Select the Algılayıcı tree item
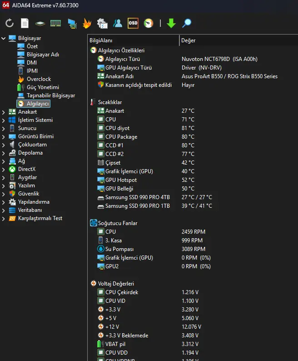 pyautogui.click(x=33, y=104)
